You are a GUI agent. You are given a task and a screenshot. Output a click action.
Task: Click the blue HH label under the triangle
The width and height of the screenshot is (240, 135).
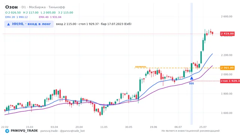point(191,83)
